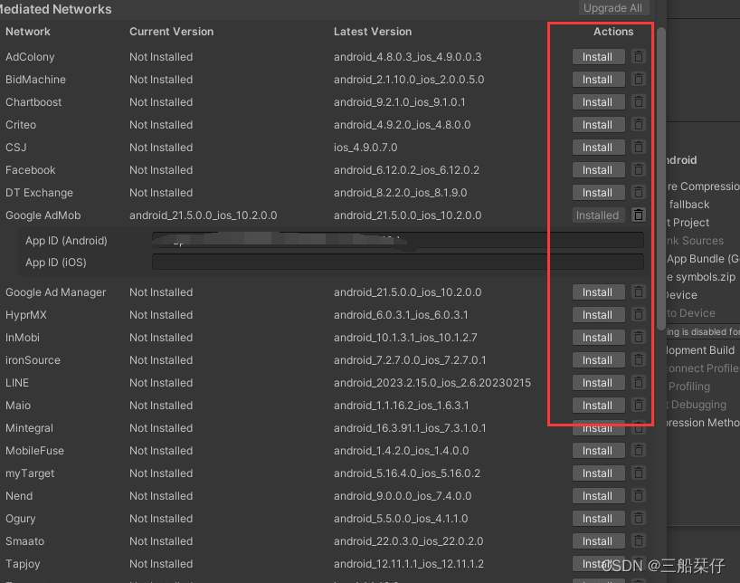The height and width of the screenshot is (583, 740).
Task: Click the trash icon for Smaato
Action: click(639, 541)
